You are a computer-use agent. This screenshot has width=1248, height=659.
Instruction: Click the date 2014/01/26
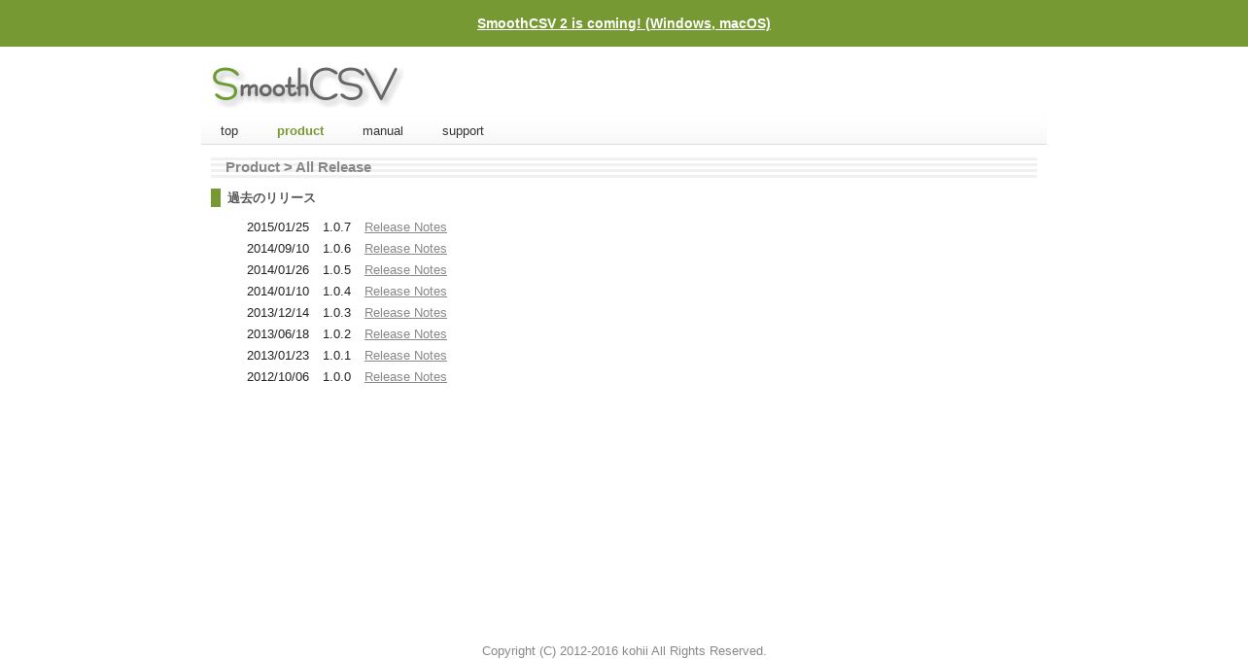[278, 270]
